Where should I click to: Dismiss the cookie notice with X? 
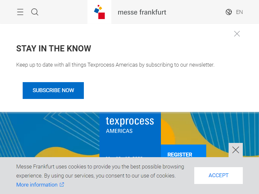coord(236,150)
